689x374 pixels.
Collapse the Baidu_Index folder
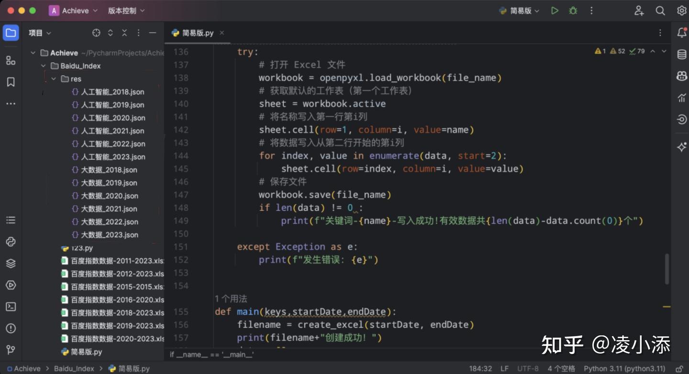pos(43,66)
